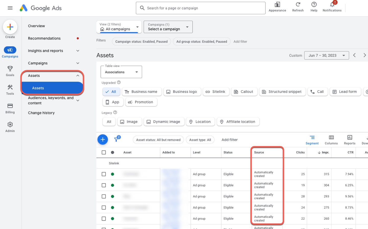The height and width of the screenshot is (229, 368).
Task: Check the row with 275 impressions
Action: (x=104, y=208)
